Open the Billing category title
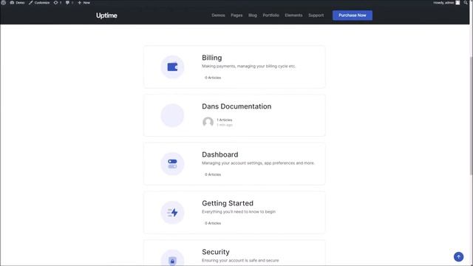This screenshot has width=473, height=266. 212,58
